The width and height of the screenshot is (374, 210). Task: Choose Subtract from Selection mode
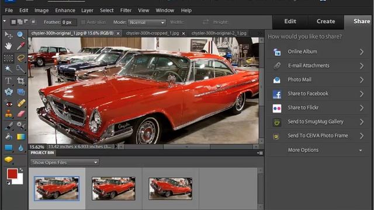26,22
